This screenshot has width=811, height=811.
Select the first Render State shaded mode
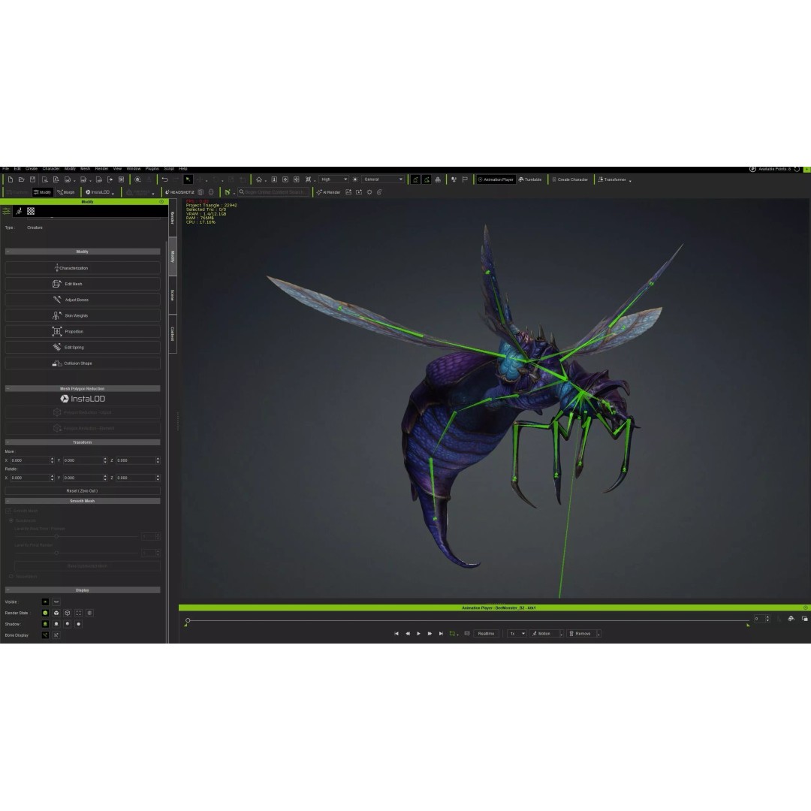tap(46, 613)
